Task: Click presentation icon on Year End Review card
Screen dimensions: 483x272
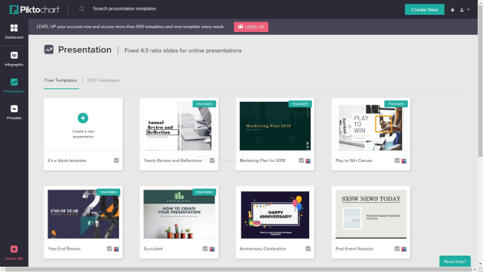Action: (x=109, y=248)
